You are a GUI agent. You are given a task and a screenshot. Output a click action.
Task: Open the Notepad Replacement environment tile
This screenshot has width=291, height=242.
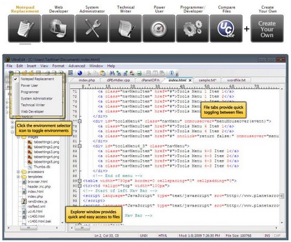click(x=24, y=29)
